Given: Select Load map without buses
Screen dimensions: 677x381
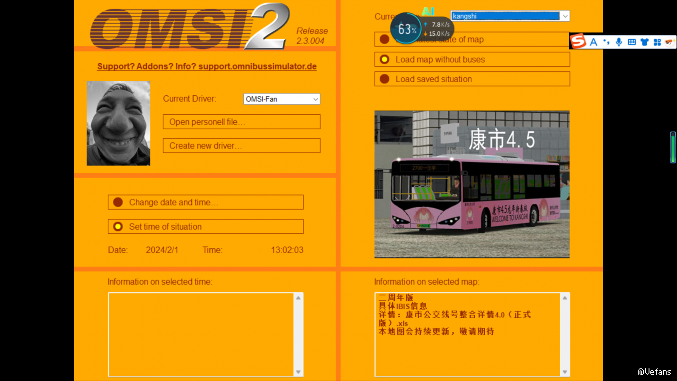Looking at the screenshot, I should pyautogui.click(x=472, y=59).
